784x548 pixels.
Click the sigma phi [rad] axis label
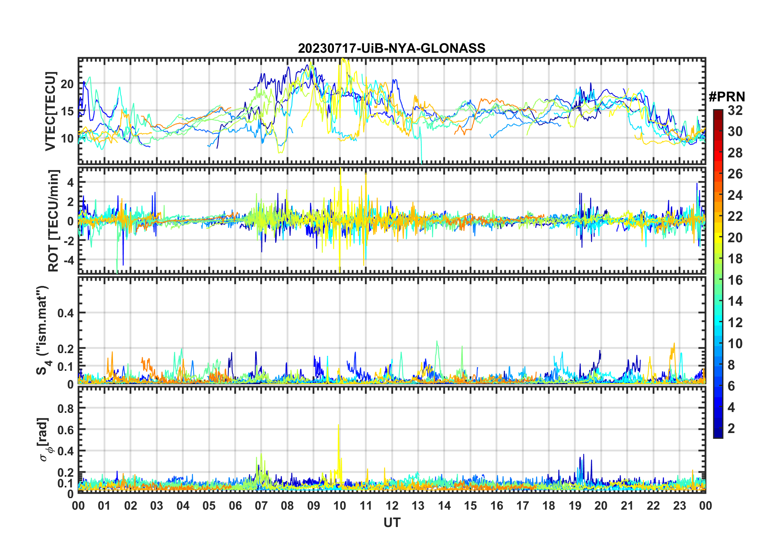click(44, 440)
